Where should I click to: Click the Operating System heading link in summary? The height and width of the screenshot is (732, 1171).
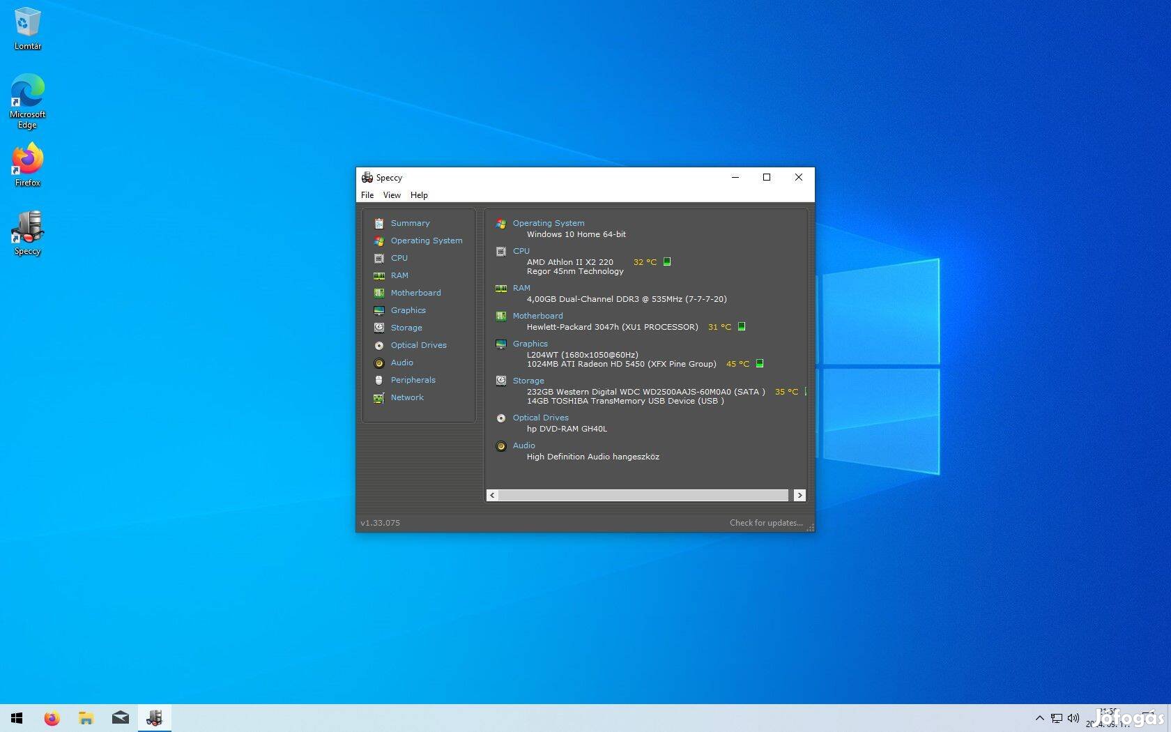tap(549, 223)
